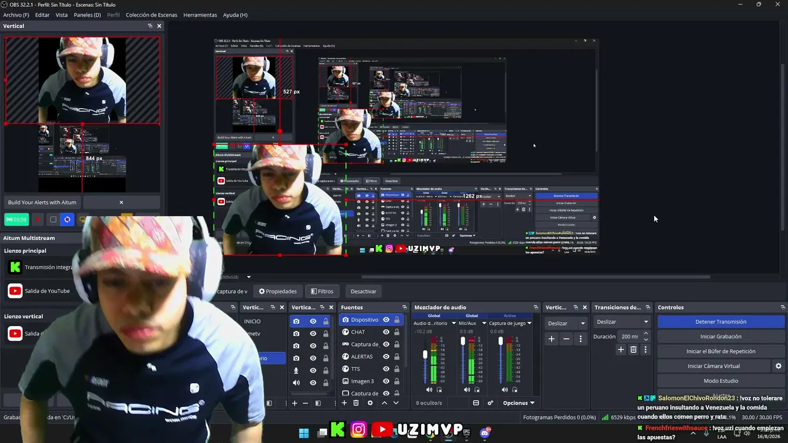Open Salida de YouTube in Lienzo principal
Viewport: 788px width, 443px height.
47,291
